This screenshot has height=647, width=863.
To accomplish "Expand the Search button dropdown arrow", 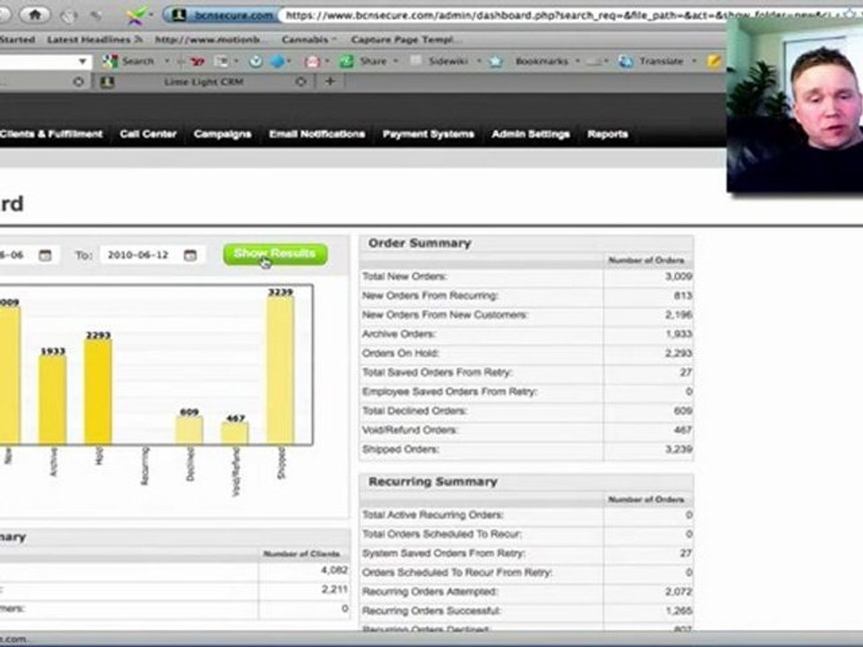I will coord(167,61).
